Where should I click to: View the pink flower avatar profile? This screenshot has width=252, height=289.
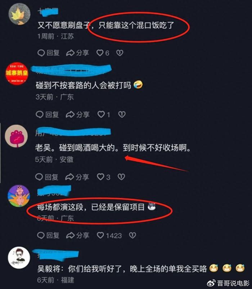(17, 136)
